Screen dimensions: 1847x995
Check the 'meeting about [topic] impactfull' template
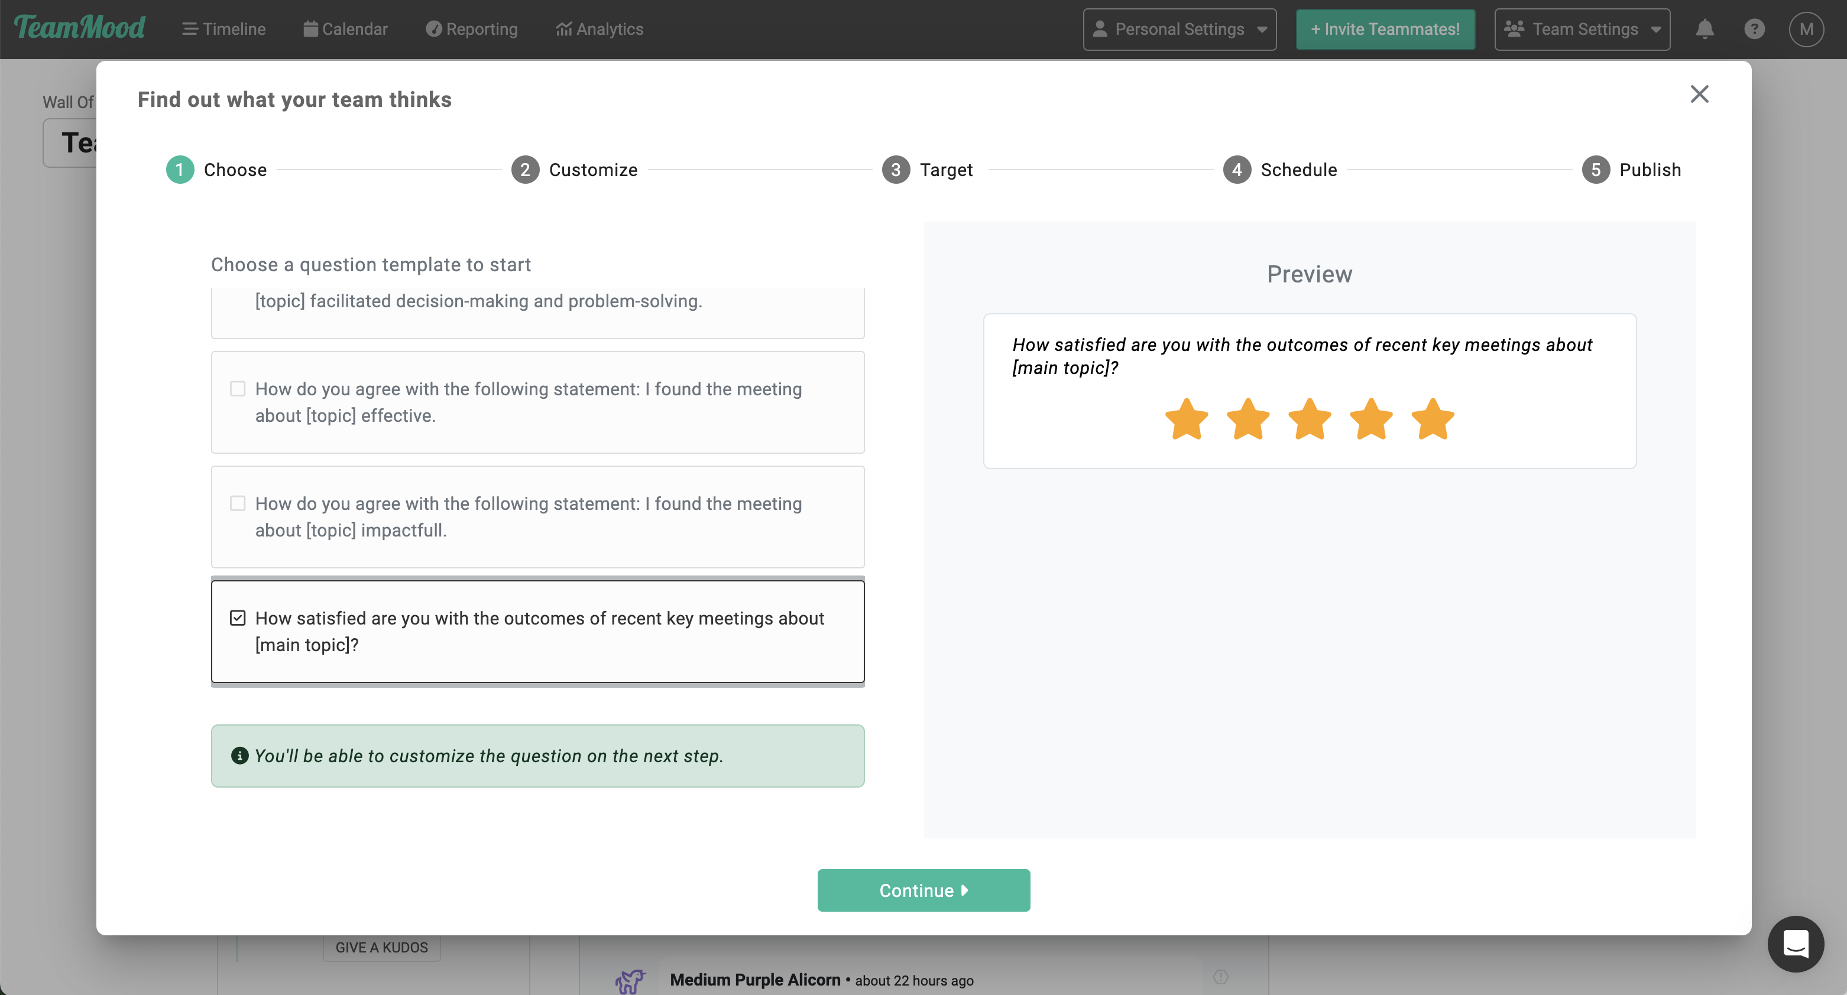[x=237, y=503]
